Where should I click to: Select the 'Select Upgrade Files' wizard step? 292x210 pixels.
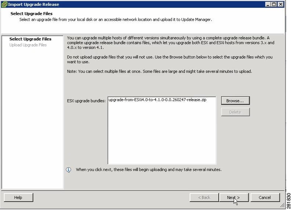pyautogui.click(x=30, y=39)
